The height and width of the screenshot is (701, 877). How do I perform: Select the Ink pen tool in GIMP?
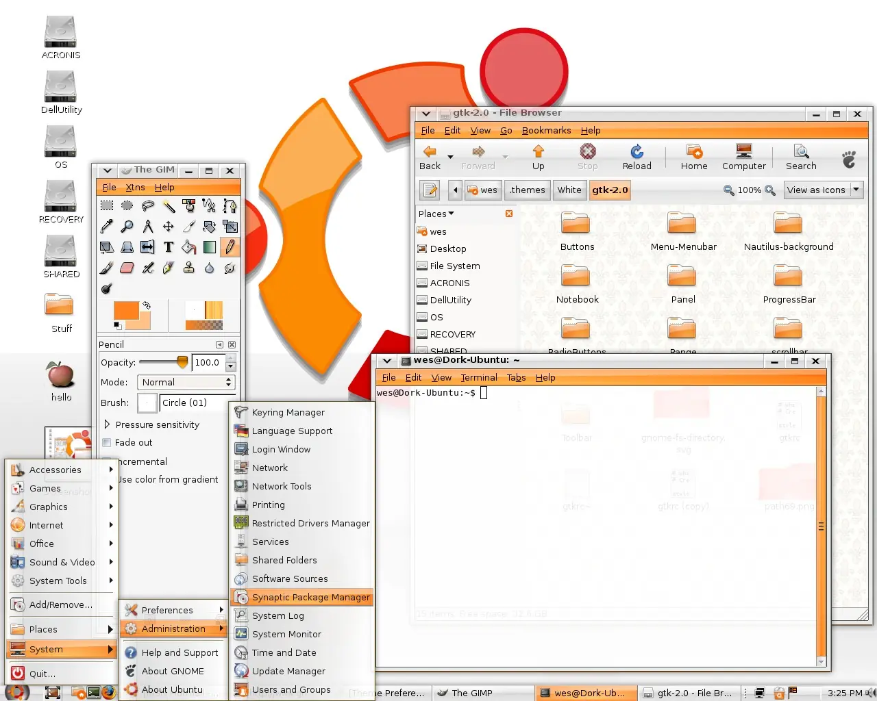pyautogui.click(x=169, y=268)
